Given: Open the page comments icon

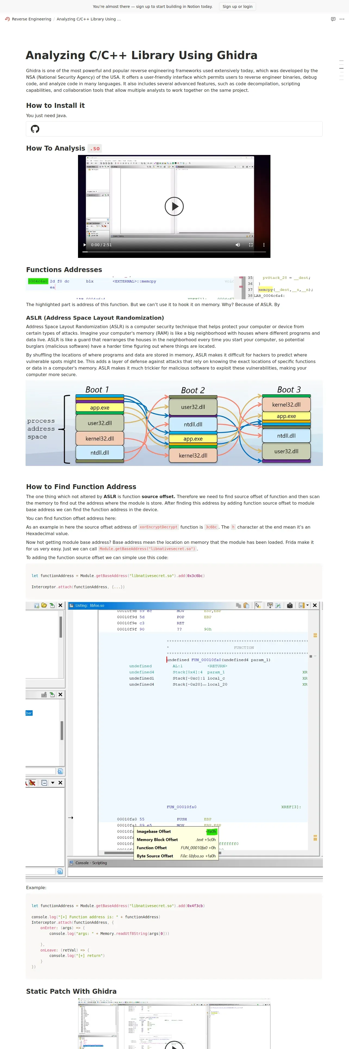Looking at the screenshot, I should click(x=333, y=19).
